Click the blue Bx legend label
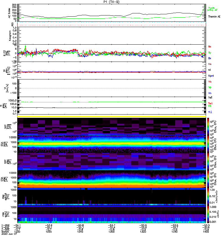 210,58
